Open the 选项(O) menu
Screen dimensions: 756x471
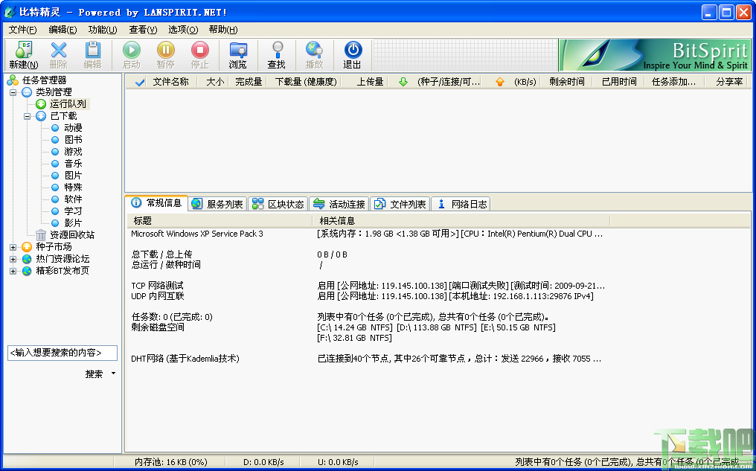[x=183, y=30]
